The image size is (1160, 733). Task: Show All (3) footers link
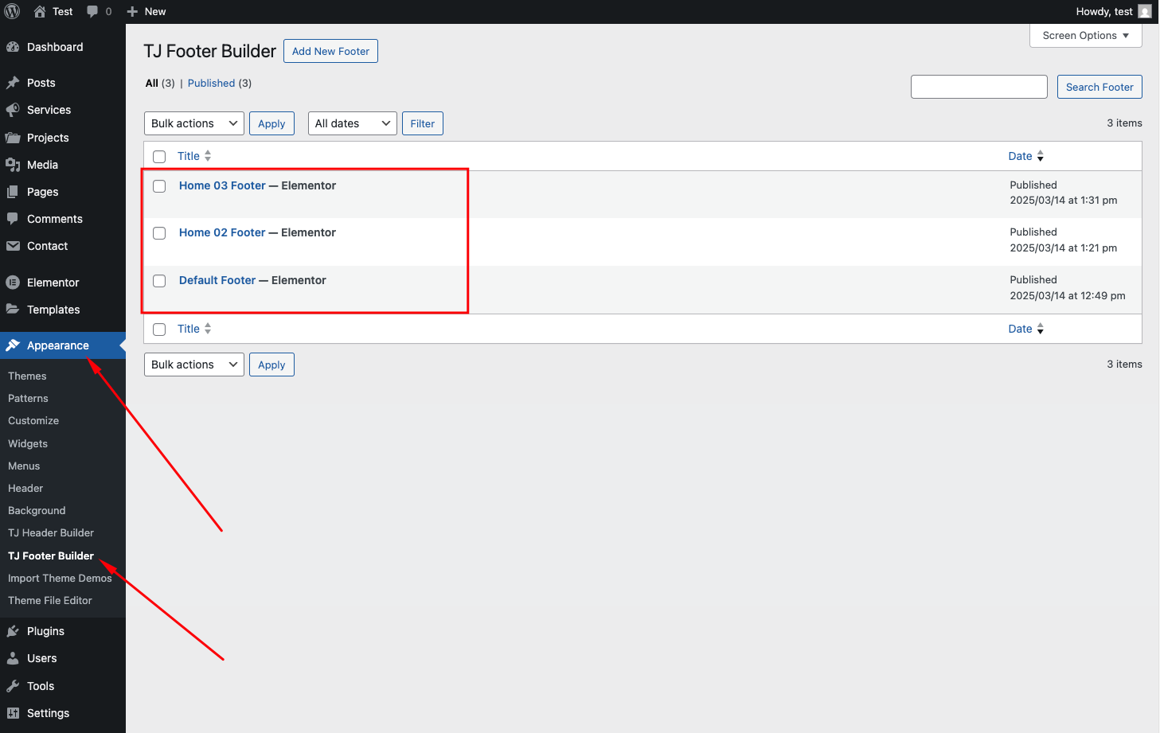[160, 83]
